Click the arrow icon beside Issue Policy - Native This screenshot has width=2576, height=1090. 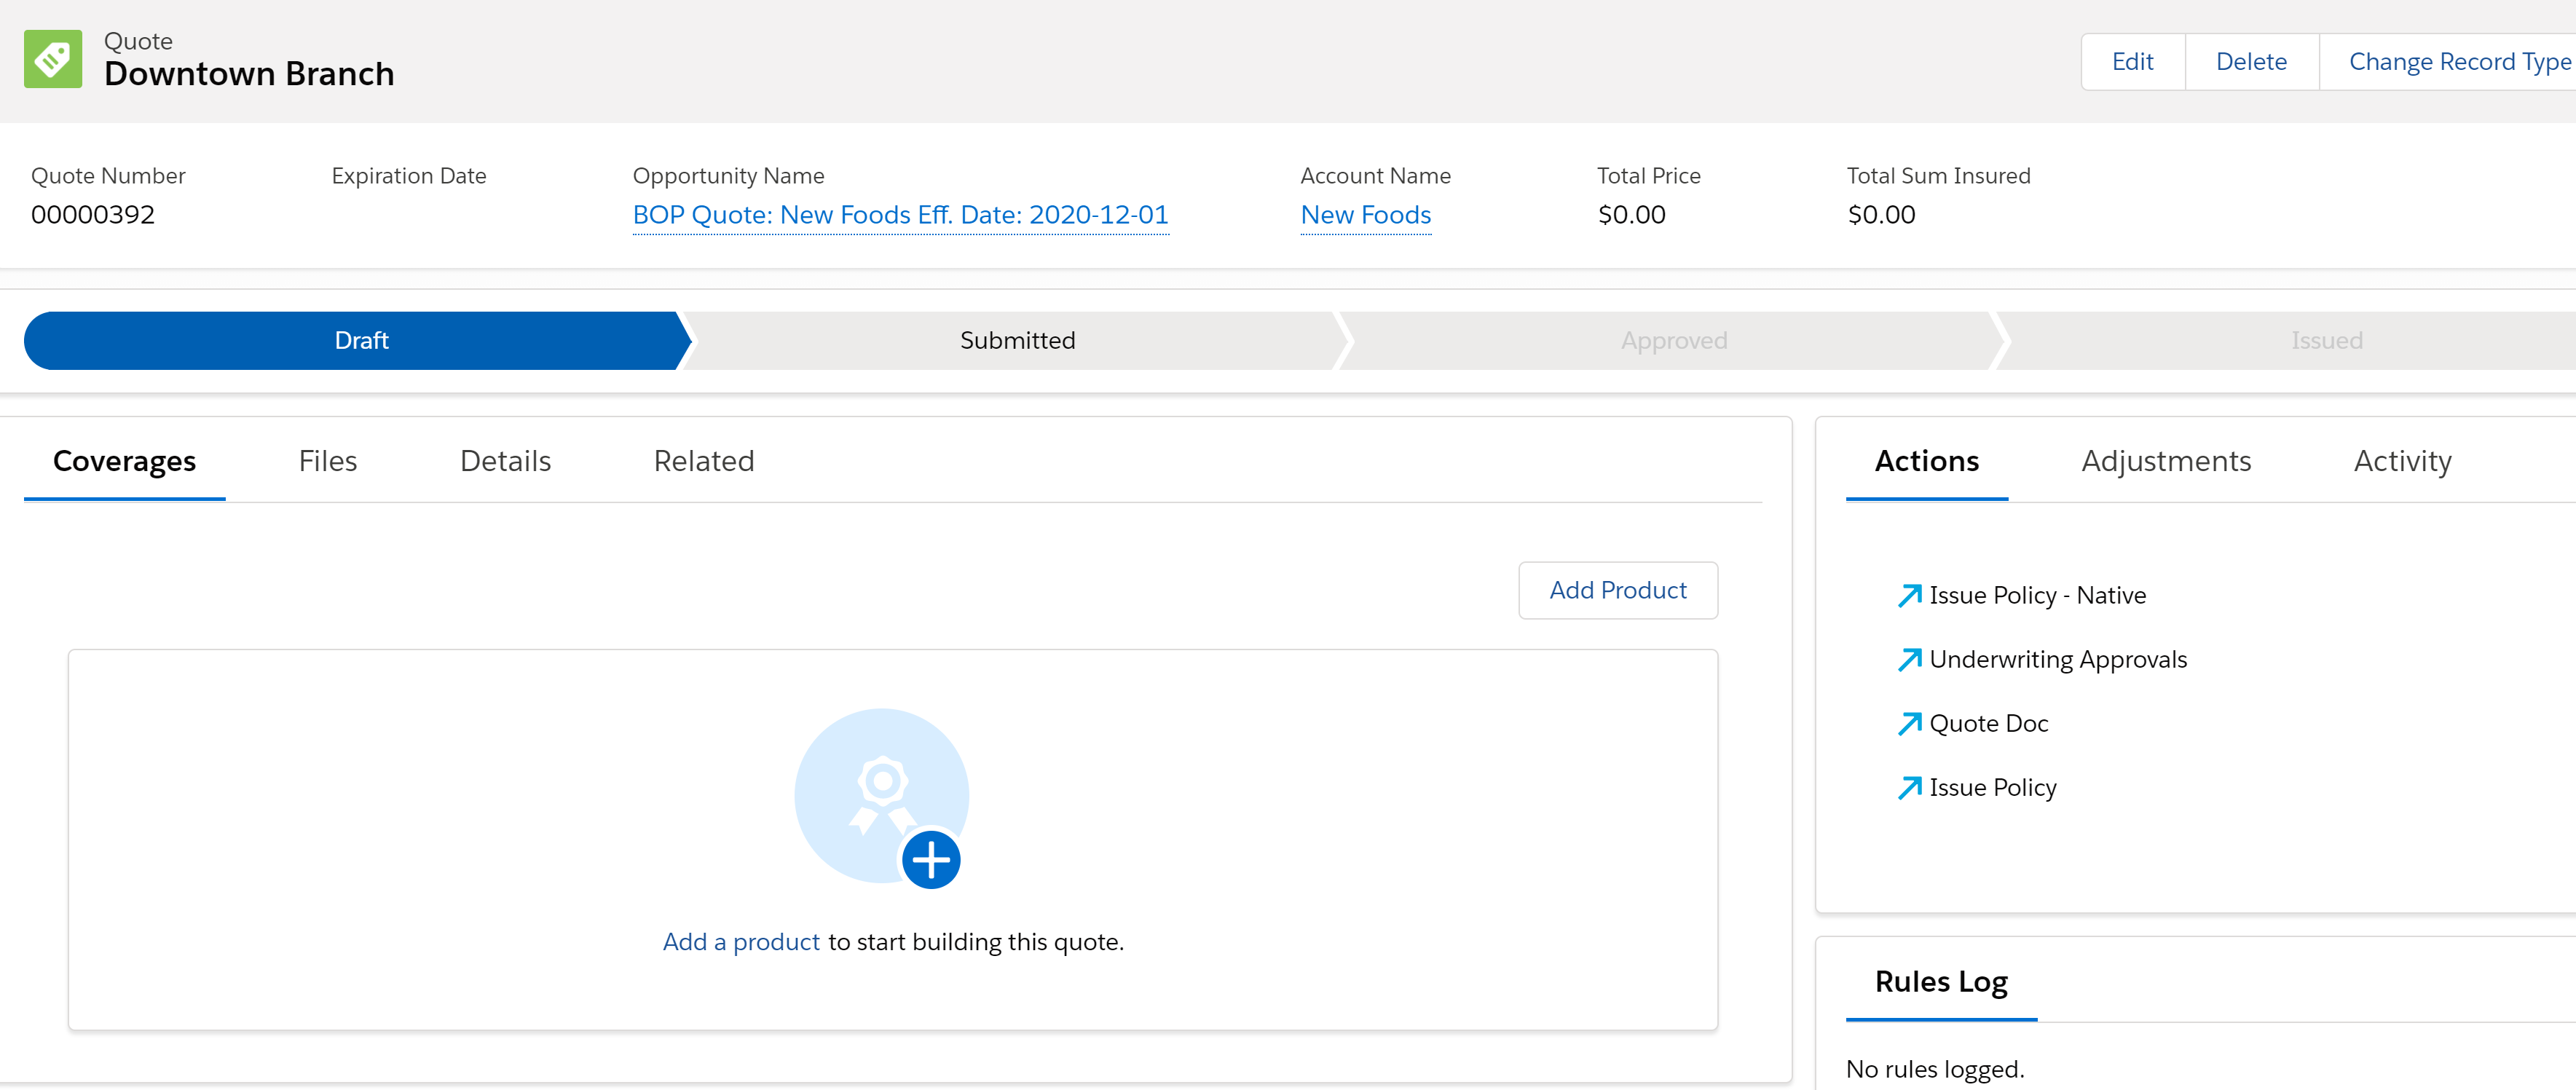[1909, 596]
